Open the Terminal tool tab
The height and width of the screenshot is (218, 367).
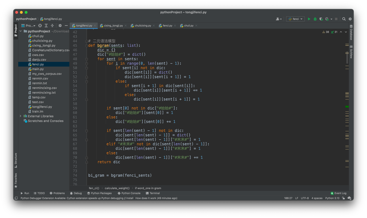153,193
